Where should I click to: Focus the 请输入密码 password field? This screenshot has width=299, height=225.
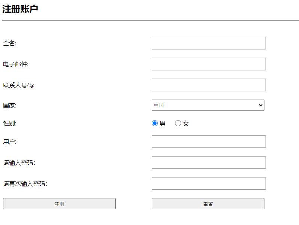coord(208,162)
